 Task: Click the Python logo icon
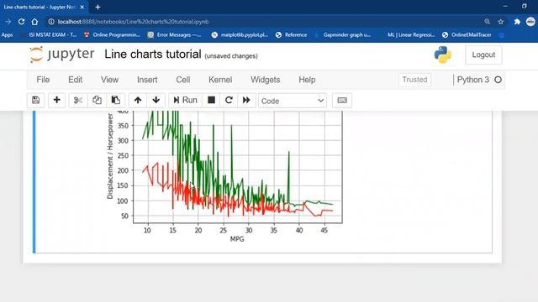click(443, 55)
